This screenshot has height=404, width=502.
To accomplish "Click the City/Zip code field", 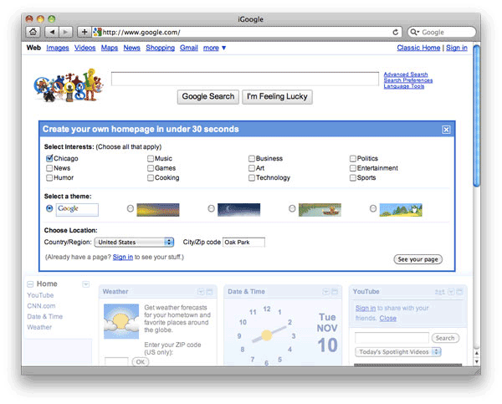I will click(x=243, y=243).
